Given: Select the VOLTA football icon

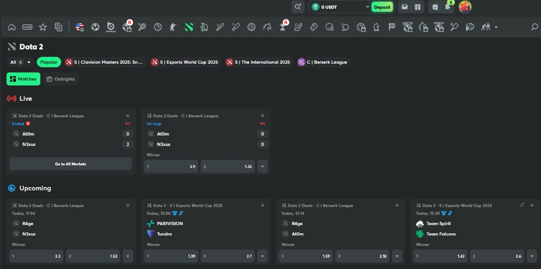Looking at the screenshot, I should point(408,27).
